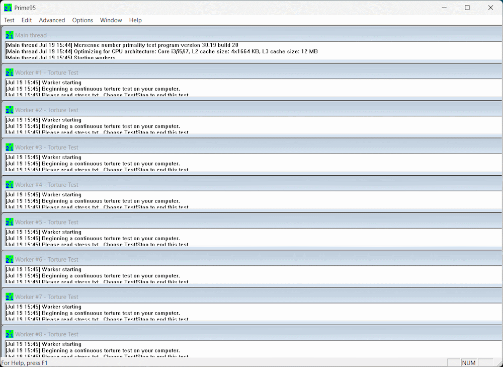Click the Prime95 icon in the title bar
Viewport: 503px width, 367px height.
[x=8, y=8]
